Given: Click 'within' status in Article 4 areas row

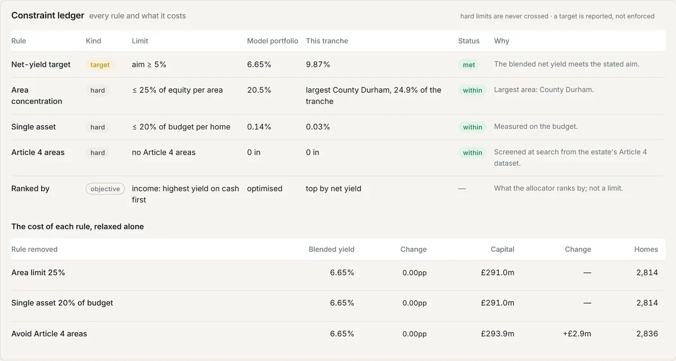Looking at the screenshot, I should [x=472, y=152].
